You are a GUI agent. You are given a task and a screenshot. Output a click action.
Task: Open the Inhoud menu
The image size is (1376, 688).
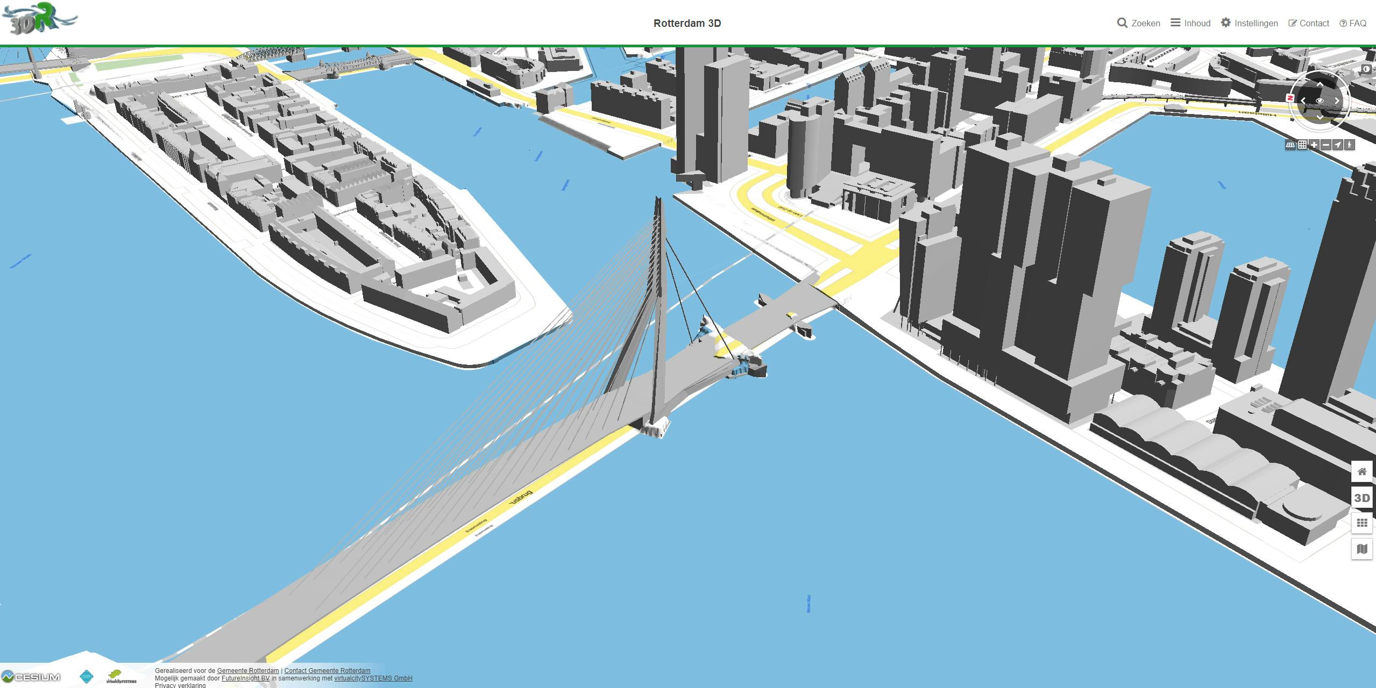(x=1190, y=23)
